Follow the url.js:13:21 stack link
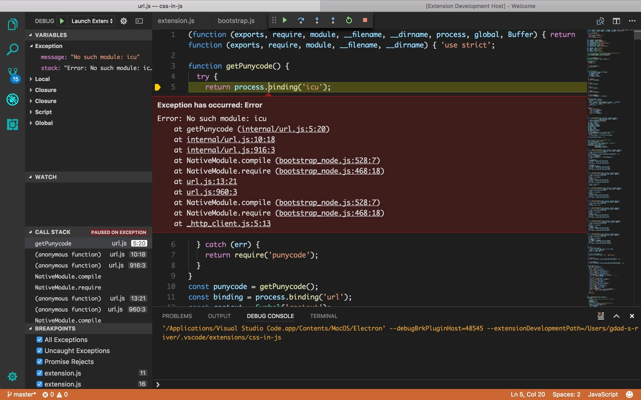The height and width of the screenshot is (400, 641). coord(212,181)
